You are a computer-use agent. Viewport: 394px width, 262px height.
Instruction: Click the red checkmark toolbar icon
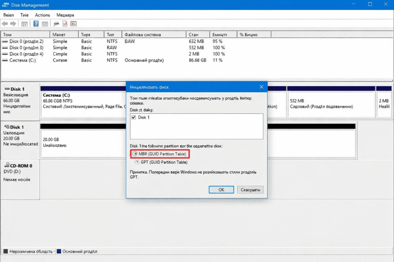(65, 24)
